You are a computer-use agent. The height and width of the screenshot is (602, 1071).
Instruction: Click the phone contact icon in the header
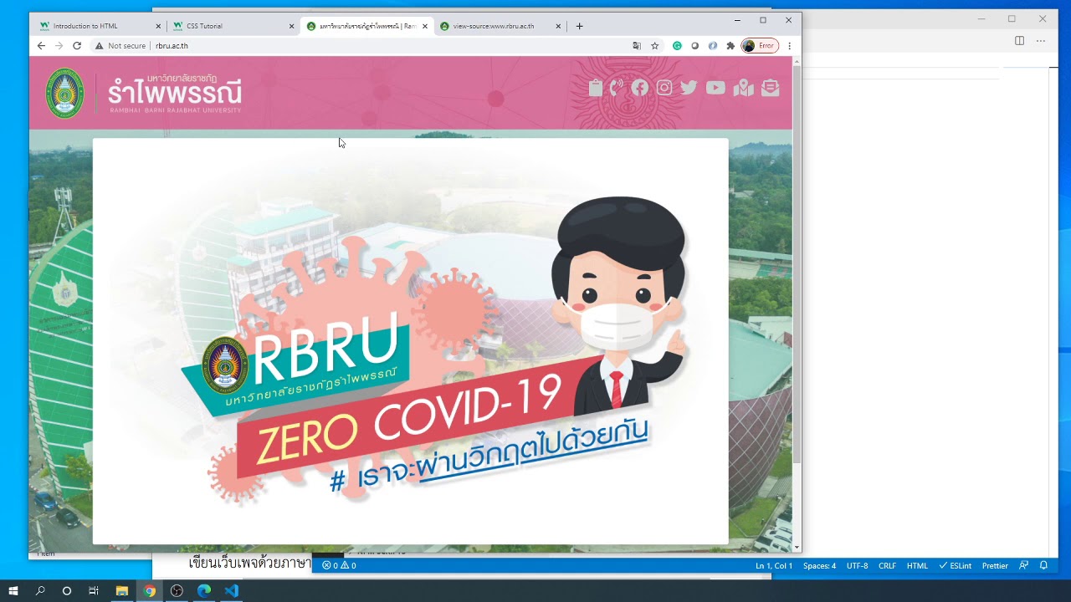[x=617, y=88]
